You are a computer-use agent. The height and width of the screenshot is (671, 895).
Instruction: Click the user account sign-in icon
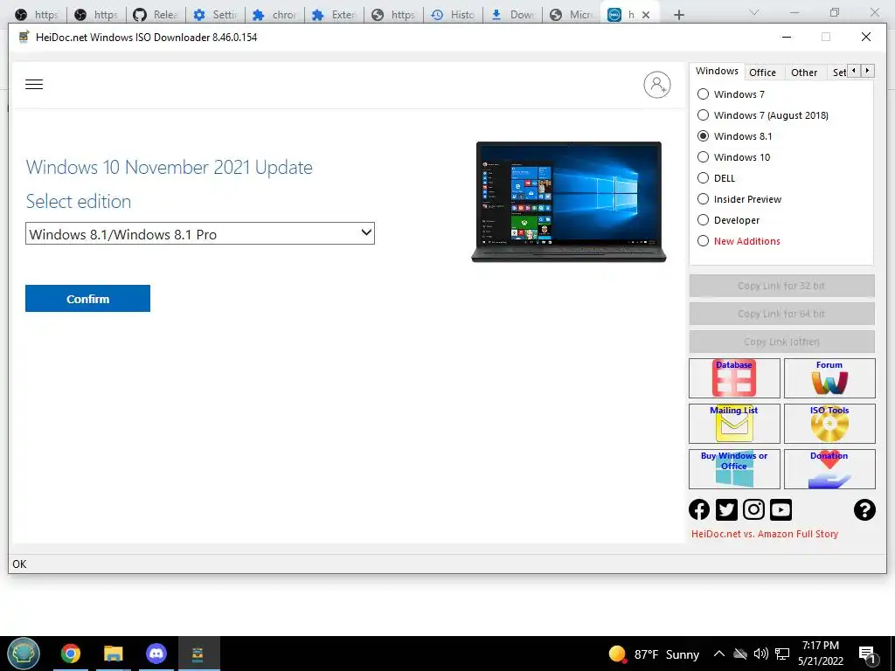coord(657,85)
